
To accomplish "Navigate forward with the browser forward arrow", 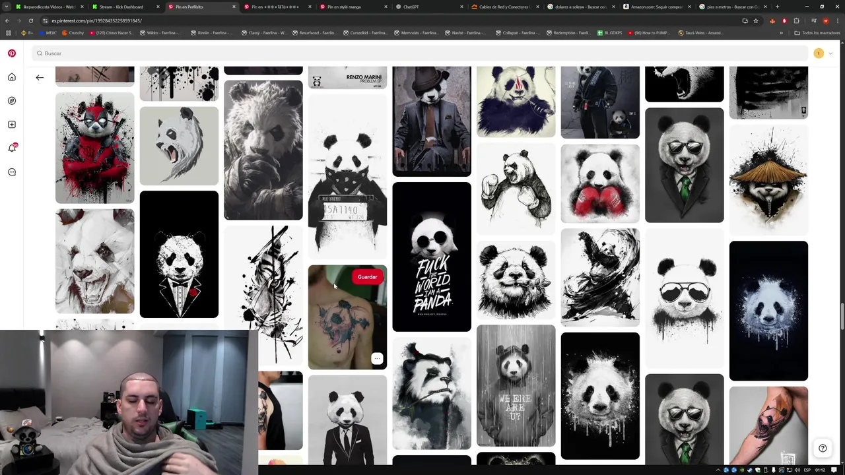I will tap(18, 20).
